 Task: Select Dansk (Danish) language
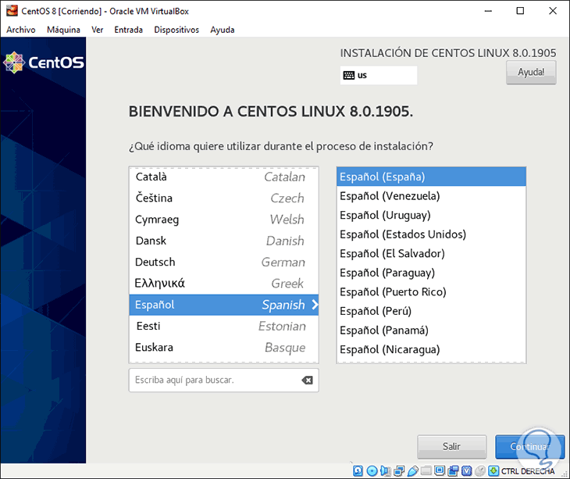pos(223,241)
